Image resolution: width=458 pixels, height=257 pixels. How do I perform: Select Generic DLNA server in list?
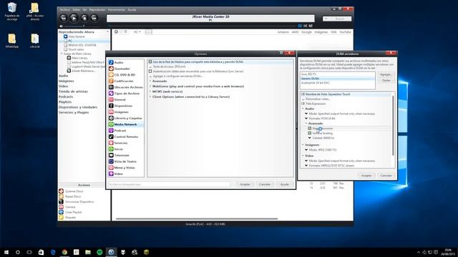(x=337, y=79)
